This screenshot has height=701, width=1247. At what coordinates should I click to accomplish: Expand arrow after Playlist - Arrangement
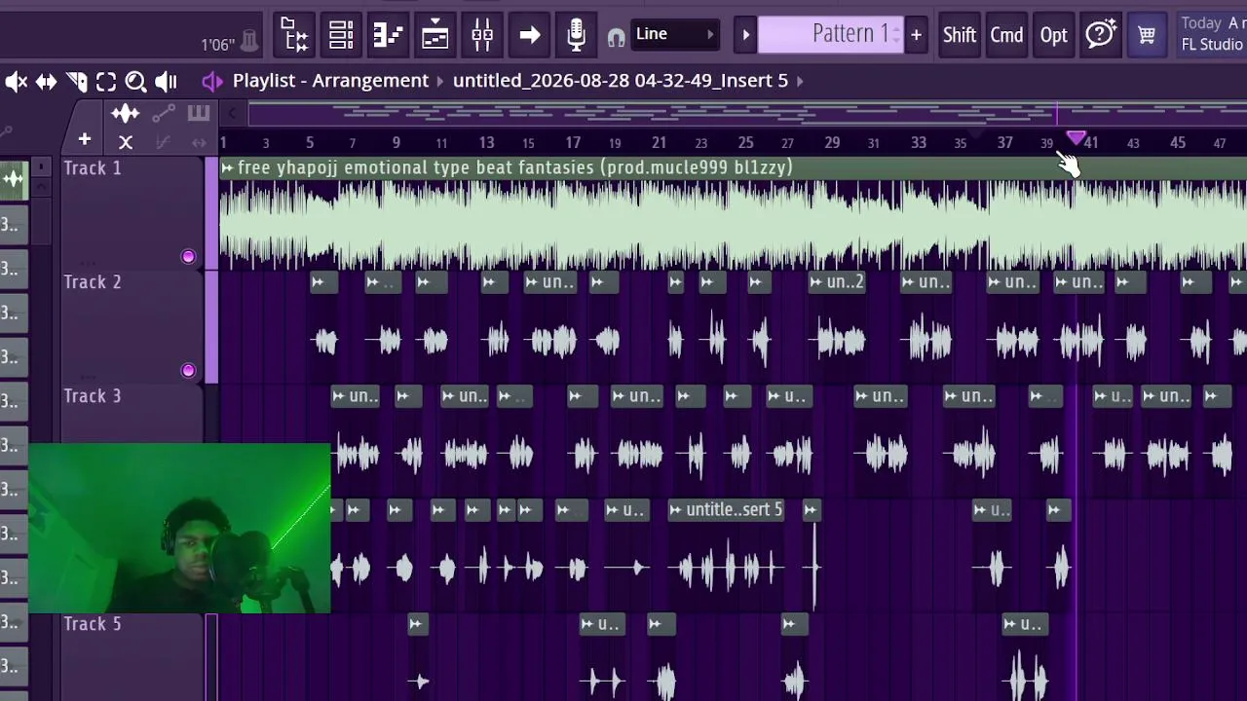440,81
